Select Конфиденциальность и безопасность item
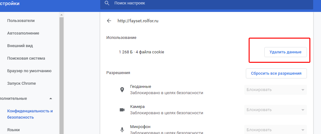Viewport: 321px width, 134px height. point(30,114)
